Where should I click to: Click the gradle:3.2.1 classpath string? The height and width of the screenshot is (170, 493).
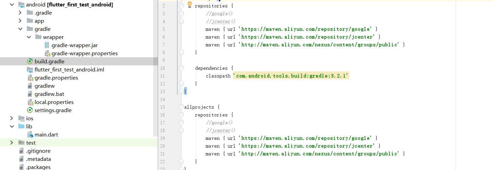coord(291,76)
